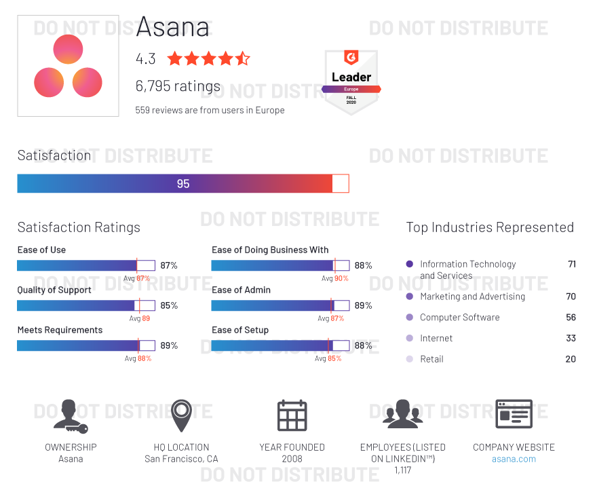Click the HQ Location map pin icon
Screen dimensions: 597x488
[180, 415]
